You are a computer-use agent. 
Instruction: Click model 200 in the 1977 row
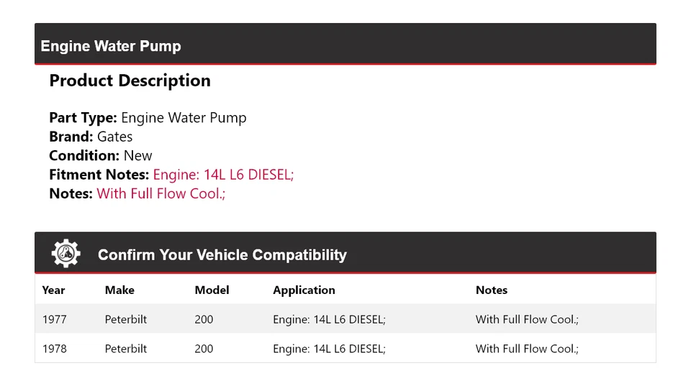204,319
